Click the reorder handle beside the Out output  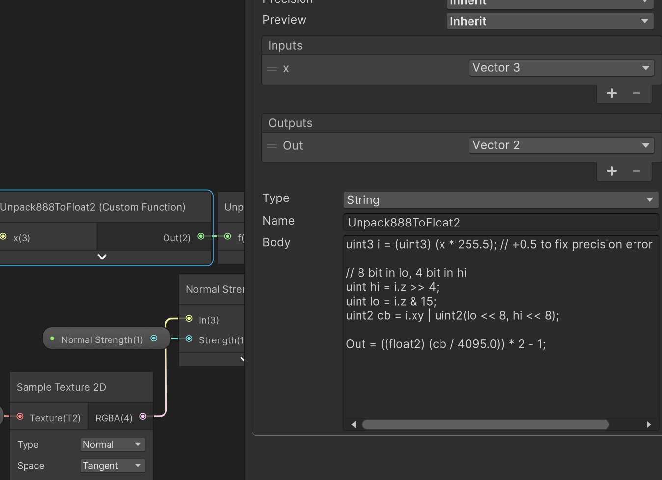[x=272, y=146]
